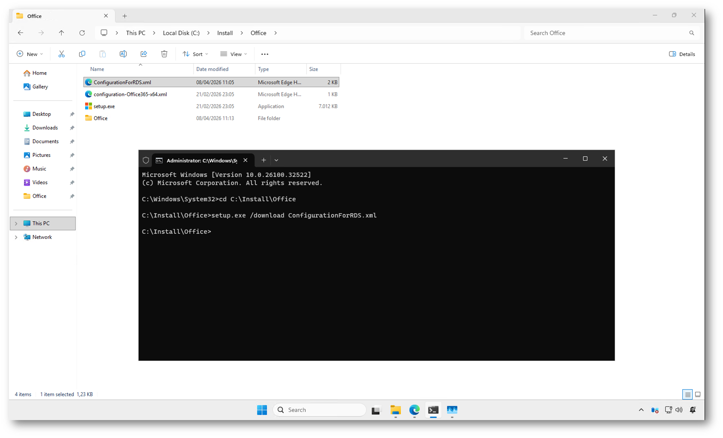Switch to large thumbnails view in status bar
Screen dimensions: 723x438
[698, 394]
